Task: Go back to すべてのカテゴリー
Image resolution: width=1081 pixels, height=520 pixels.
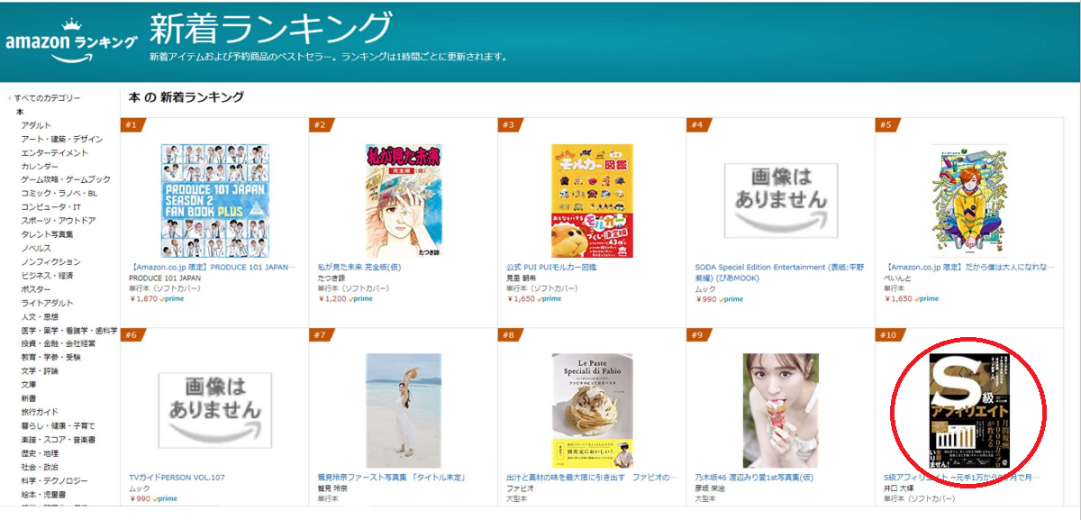Action: tap(47, 98)
